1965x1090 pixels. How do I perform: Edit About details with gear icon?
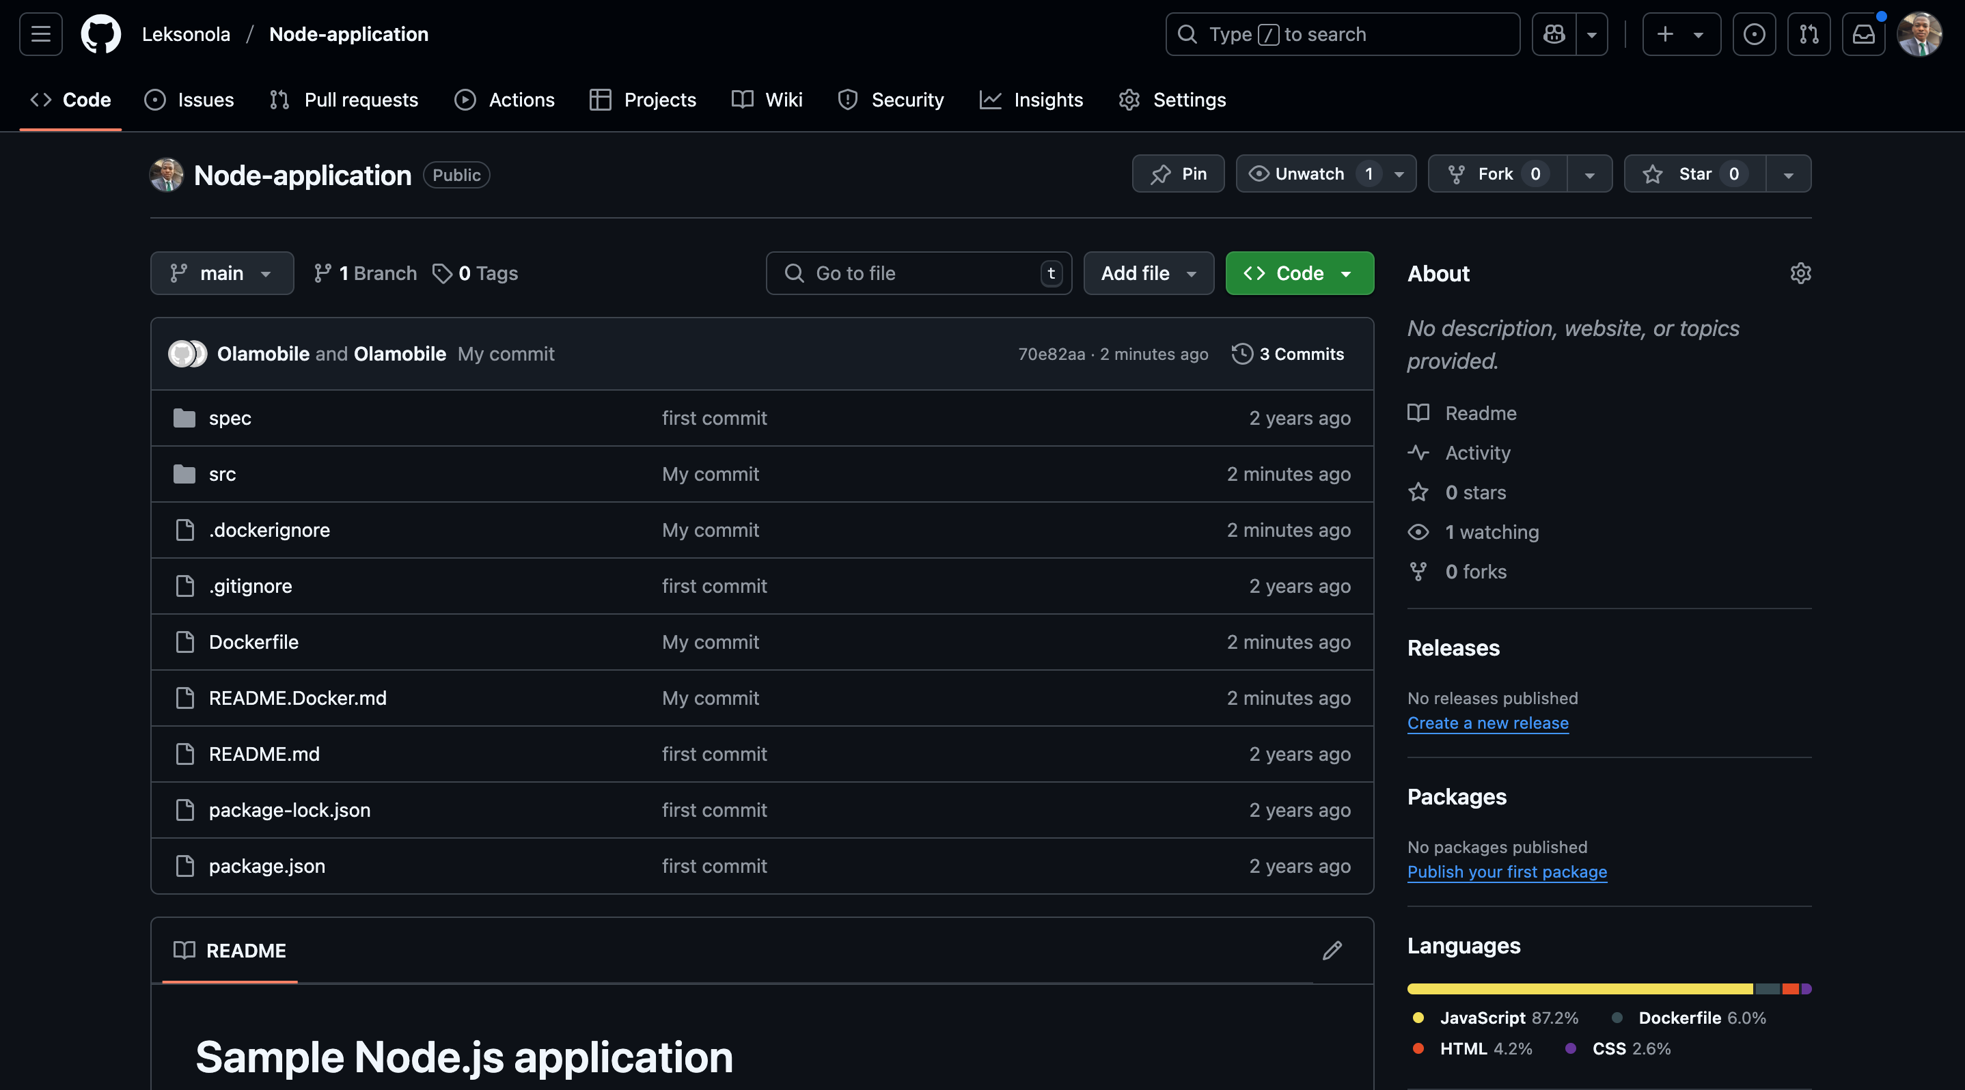tap(1800, 273)
